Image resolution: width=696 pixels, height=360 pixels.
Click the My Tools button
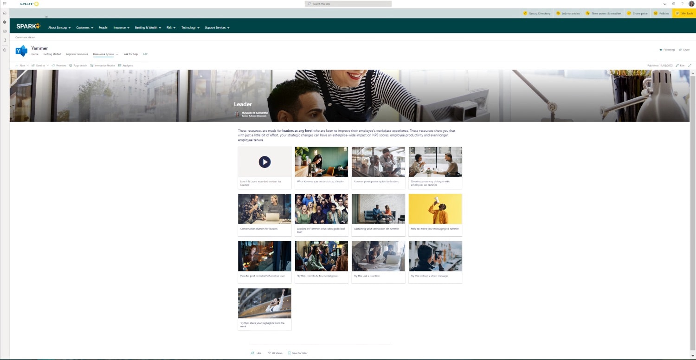tap(684, 13)
